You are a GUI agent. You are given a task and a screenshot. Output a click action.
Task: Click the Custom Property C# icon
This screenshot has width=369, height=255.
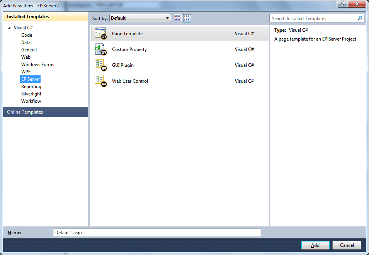100,49
